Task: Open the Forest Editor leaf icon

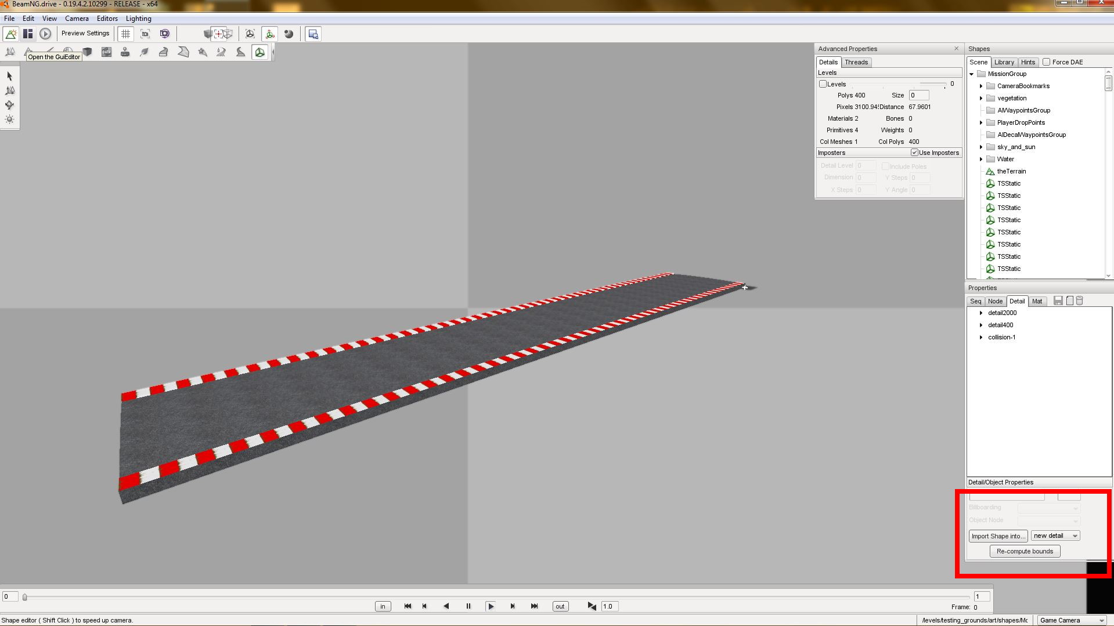Action: [x=145, y=52]
